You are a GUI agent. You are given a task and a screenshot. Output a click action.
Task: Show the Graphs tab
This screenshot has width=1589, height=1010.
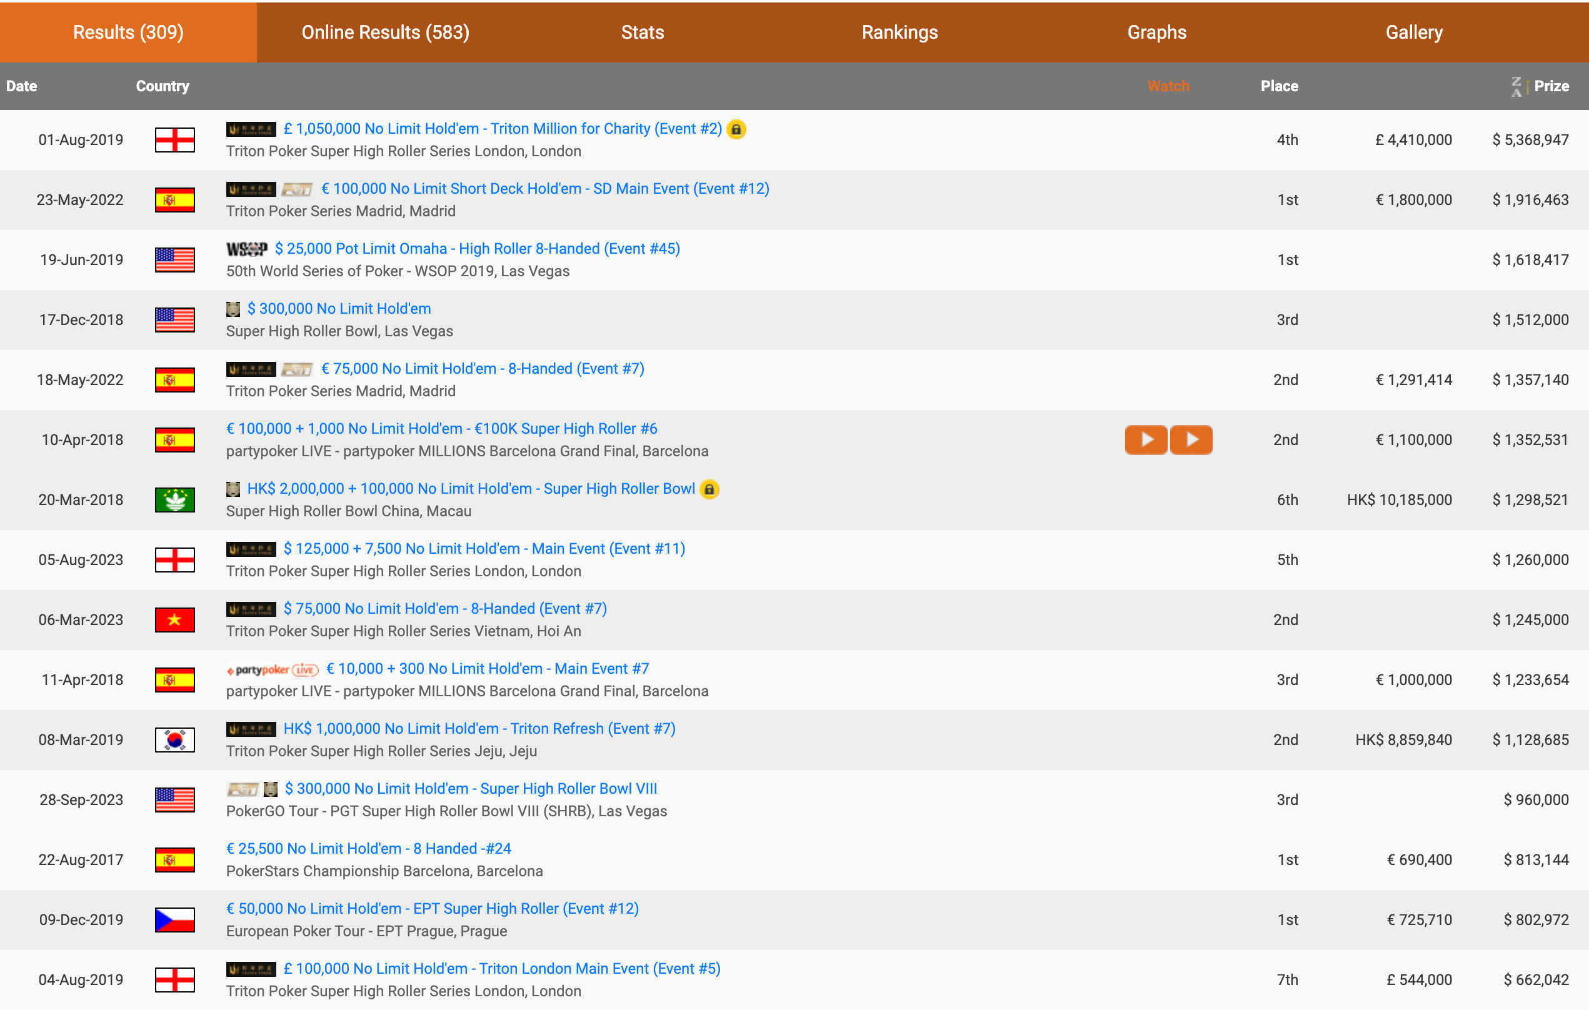(x=1156, y=32)
